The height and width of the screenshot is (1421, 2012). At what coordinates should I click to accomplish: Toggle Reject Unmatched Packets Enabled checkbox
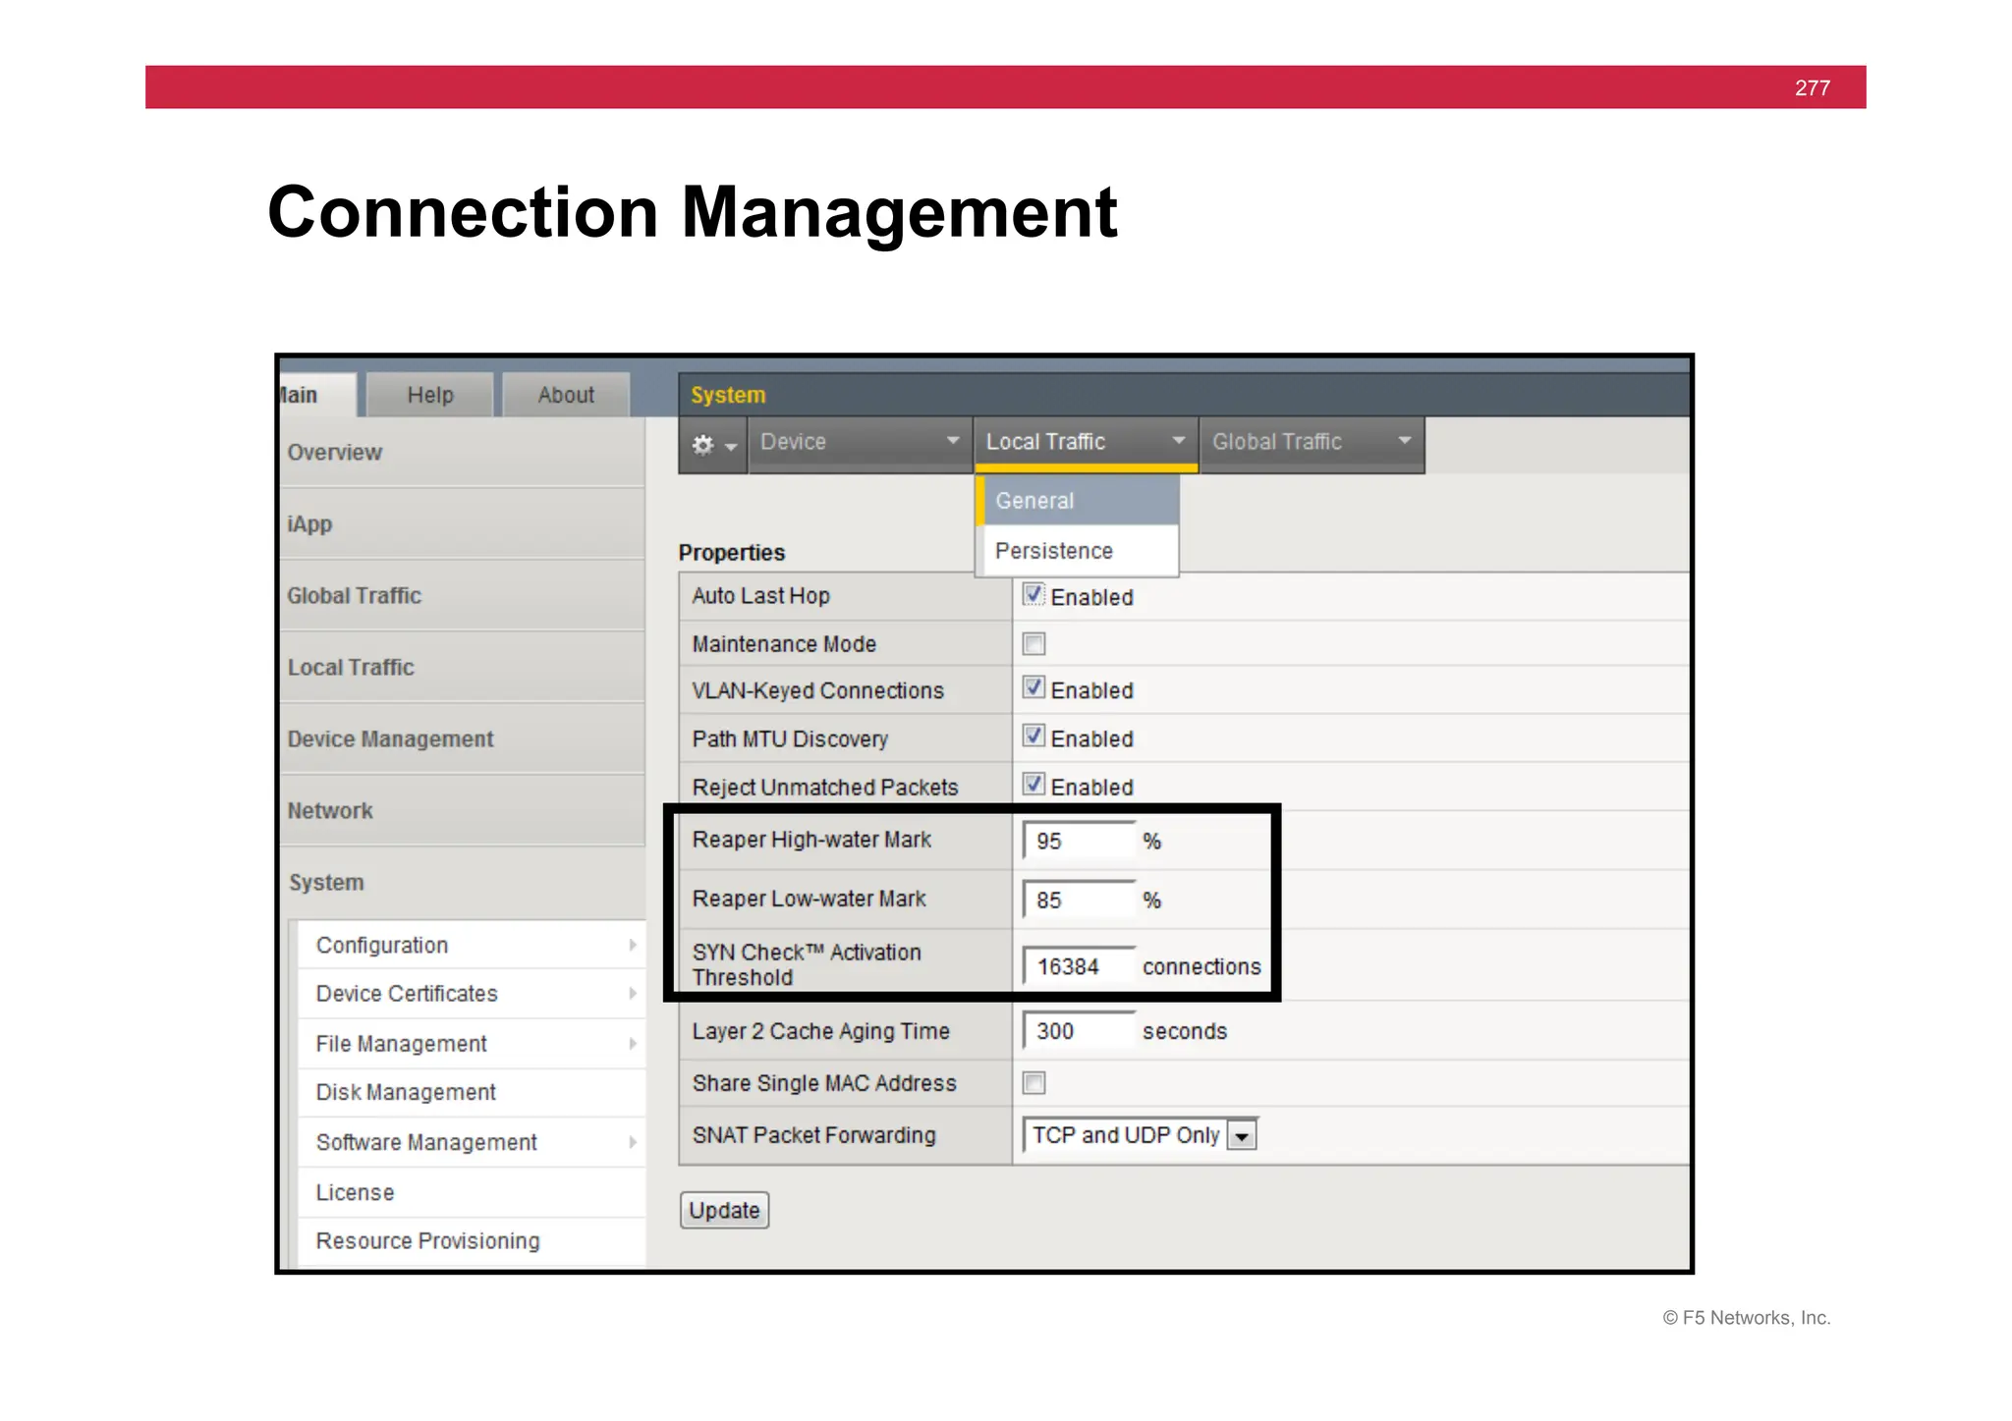pyautogui.click(x=1033, y=784)
